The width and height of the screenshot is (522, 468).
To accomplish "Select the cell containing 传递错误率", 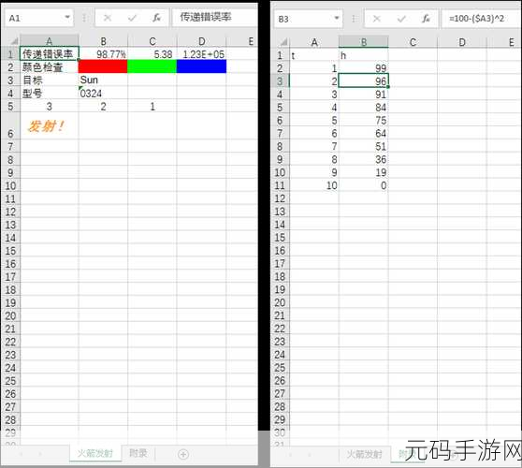I will tap(50, 53).
